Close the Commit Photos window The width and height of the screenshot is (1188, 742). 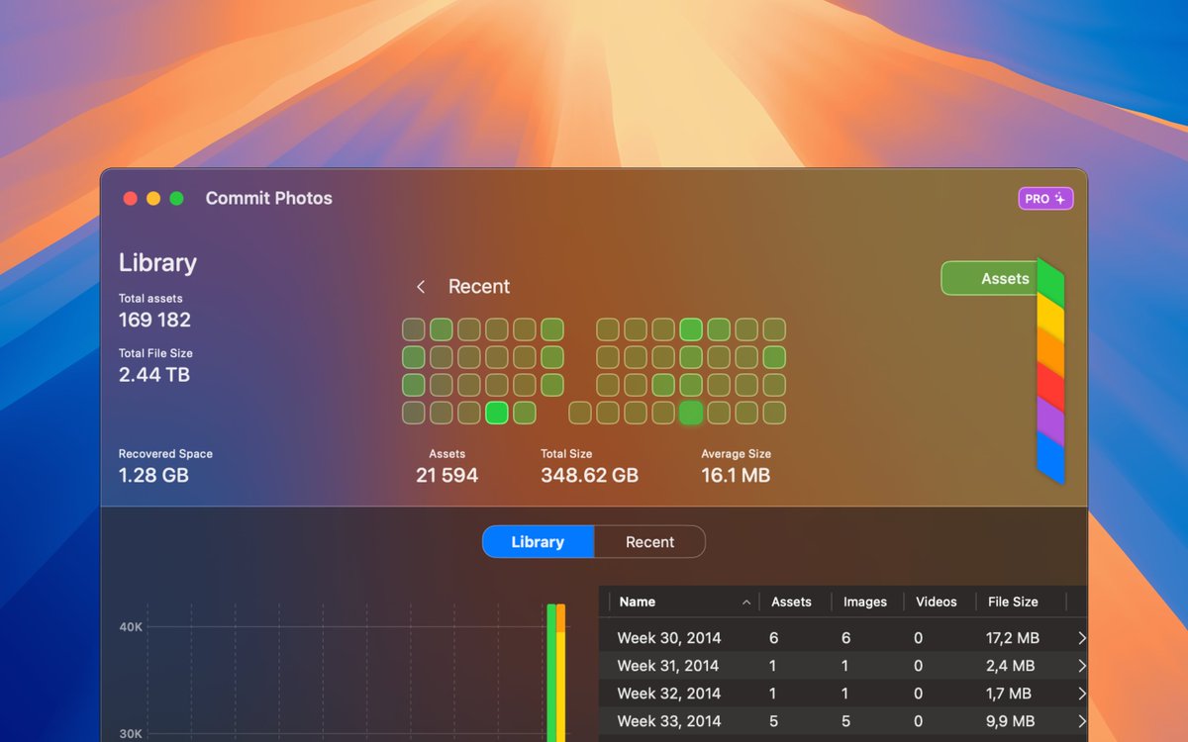click(130, 199)
